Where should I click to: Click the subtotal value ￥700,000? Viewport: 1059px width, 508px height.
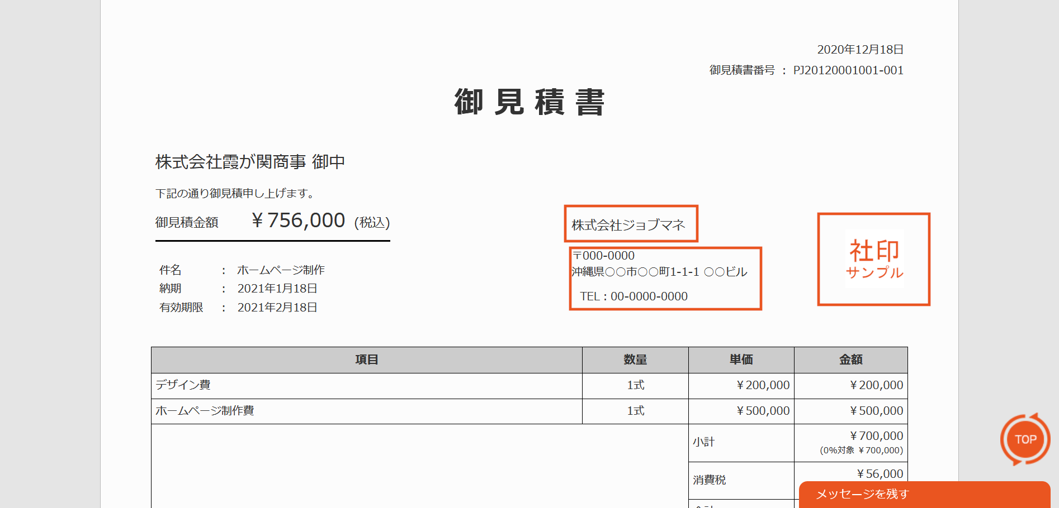coord(876,436)
